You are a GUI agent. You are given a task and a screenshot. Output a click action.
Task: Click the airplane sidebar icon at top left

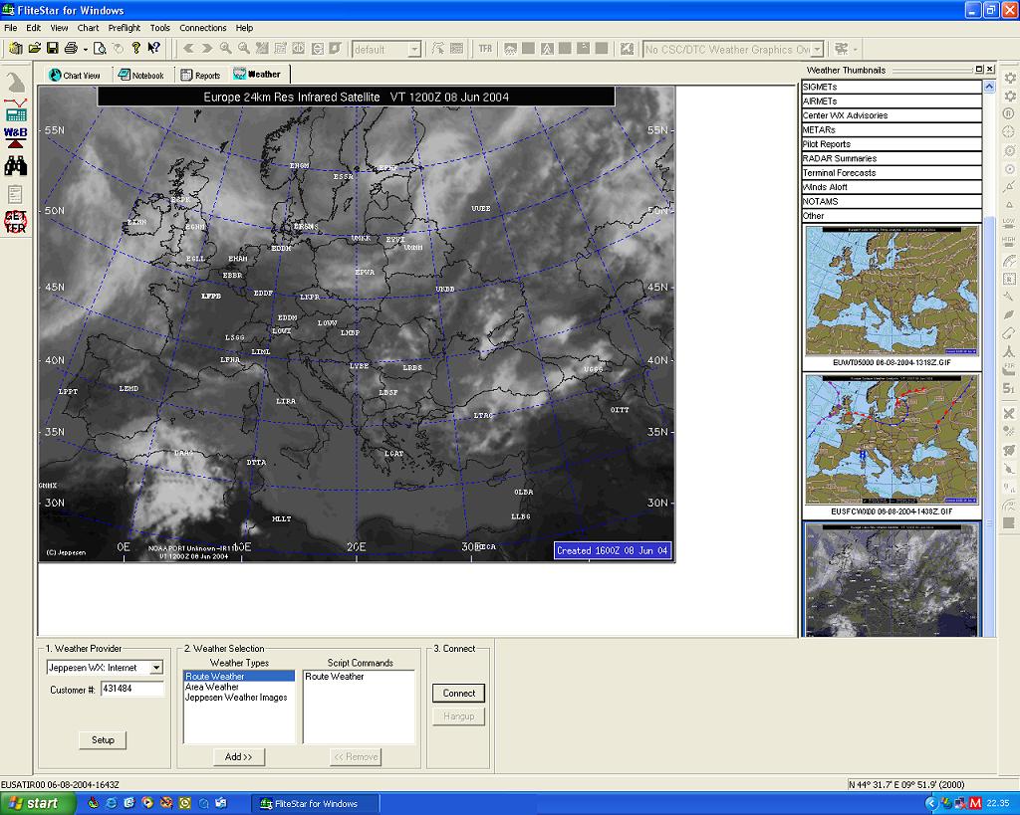pos(16,83)
